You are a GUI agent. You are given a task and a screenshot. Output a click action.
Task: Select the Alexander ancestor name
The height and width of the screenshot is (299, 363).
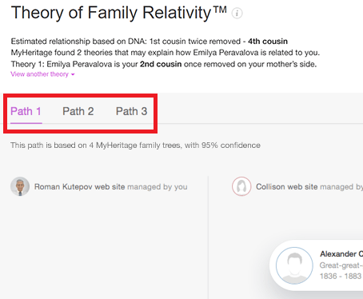(341, 254)
